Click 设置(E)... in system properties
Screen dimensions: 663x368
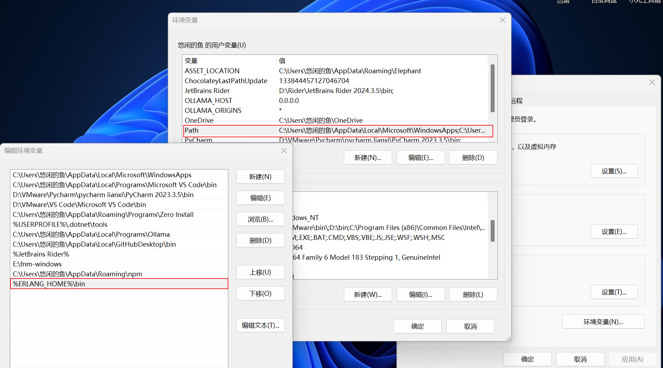point(614,231)
